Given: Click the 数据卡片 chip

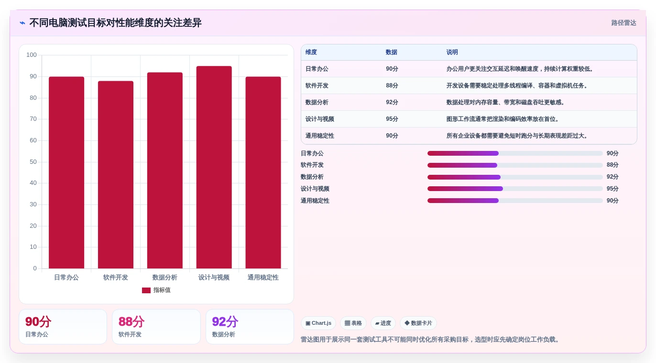Looking at the screenshot, I should click(418, 323).
